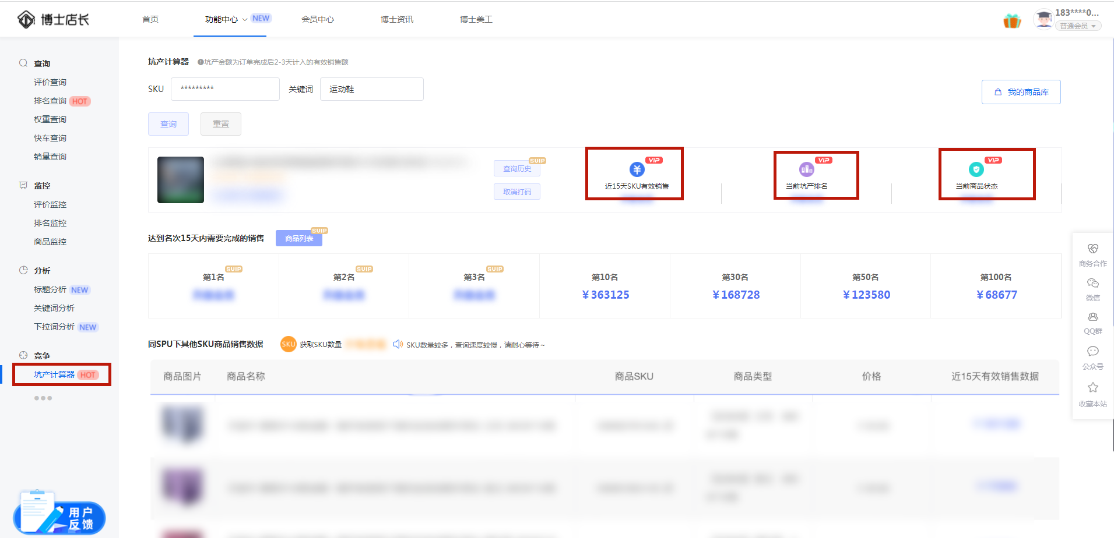
Task: Click the 博士店长 logo
Action: 53,20
